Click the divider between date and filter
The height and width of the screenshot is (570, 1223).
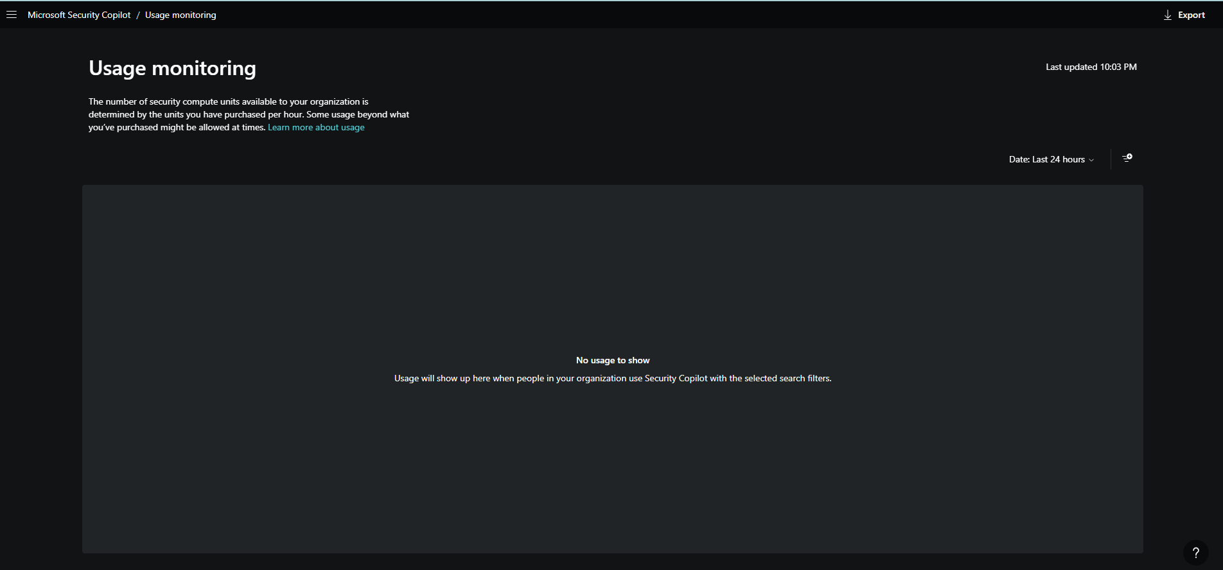pos(1111,159)
